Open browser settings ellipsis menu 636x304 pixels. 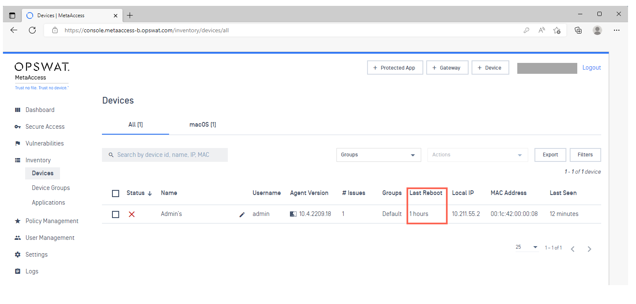pyautogui.click(x=617, y=30)
